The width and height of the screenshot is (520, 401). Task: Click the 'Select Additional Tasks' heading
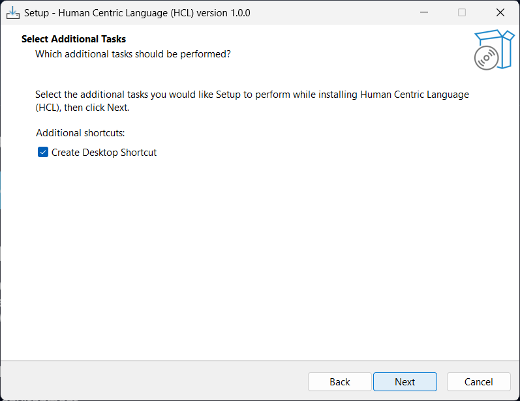coord(74,39)
